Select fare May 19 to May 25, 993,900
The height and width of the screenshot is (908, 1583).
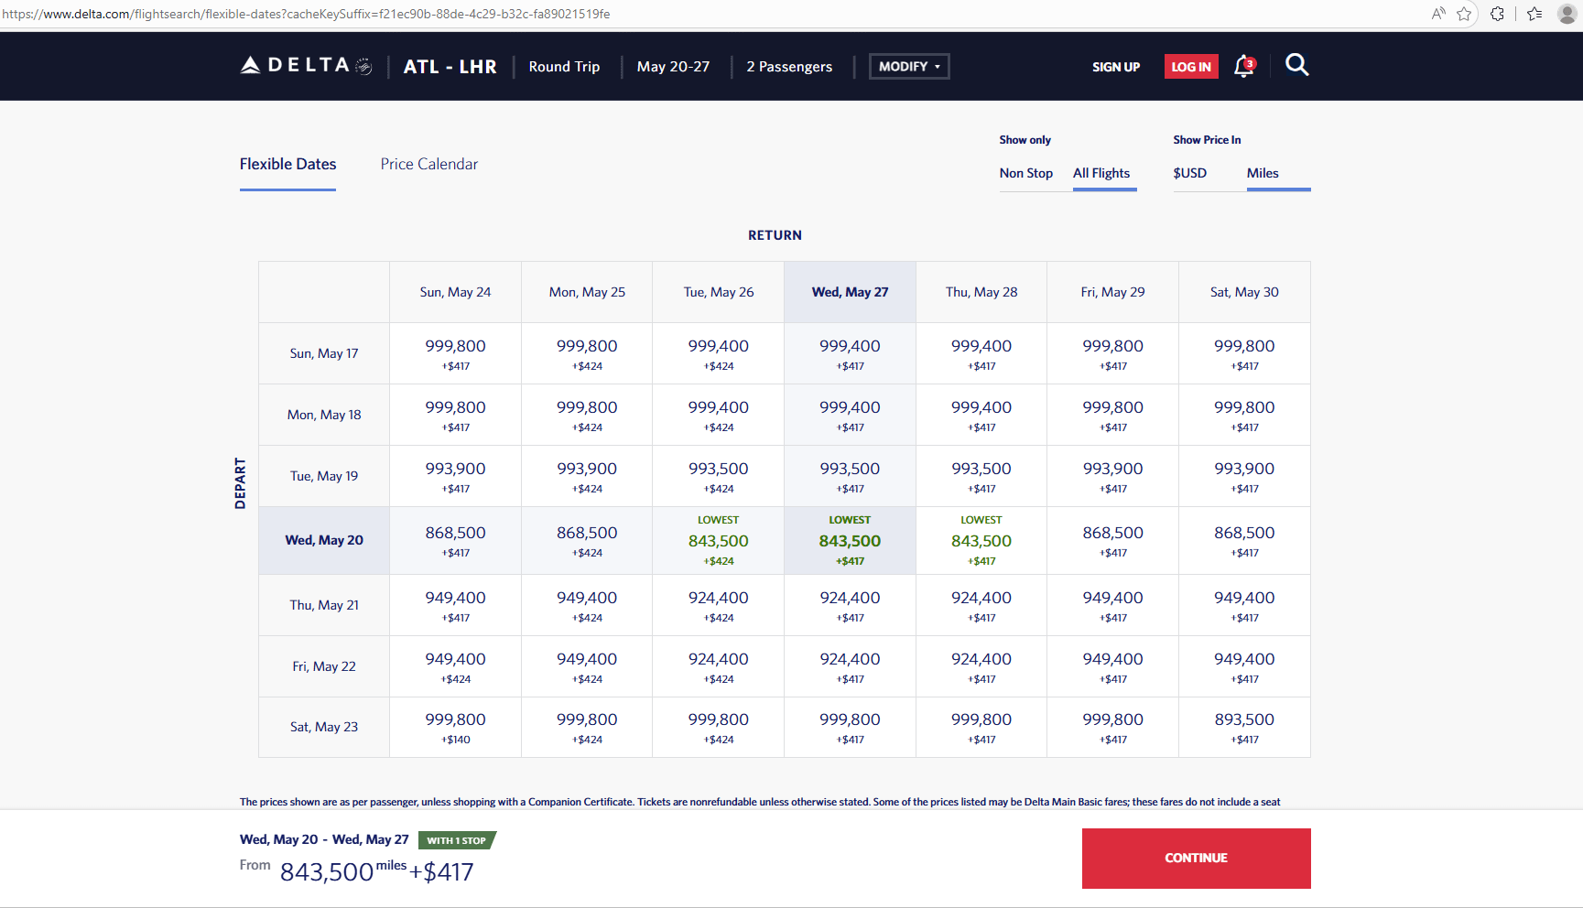pyautogui.click(x=587, y=476)
